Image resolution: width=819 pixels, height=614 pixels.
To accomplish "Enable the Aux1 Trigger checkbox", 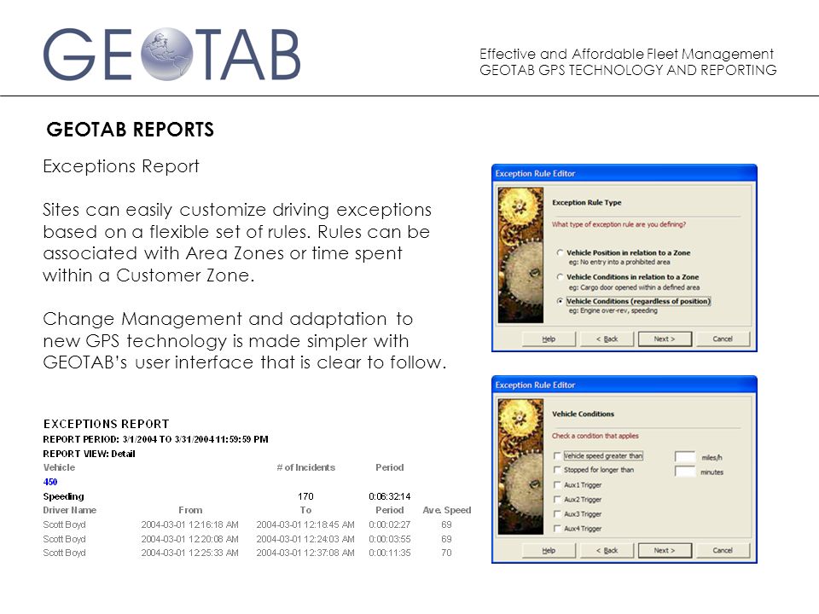I will 557,485.
